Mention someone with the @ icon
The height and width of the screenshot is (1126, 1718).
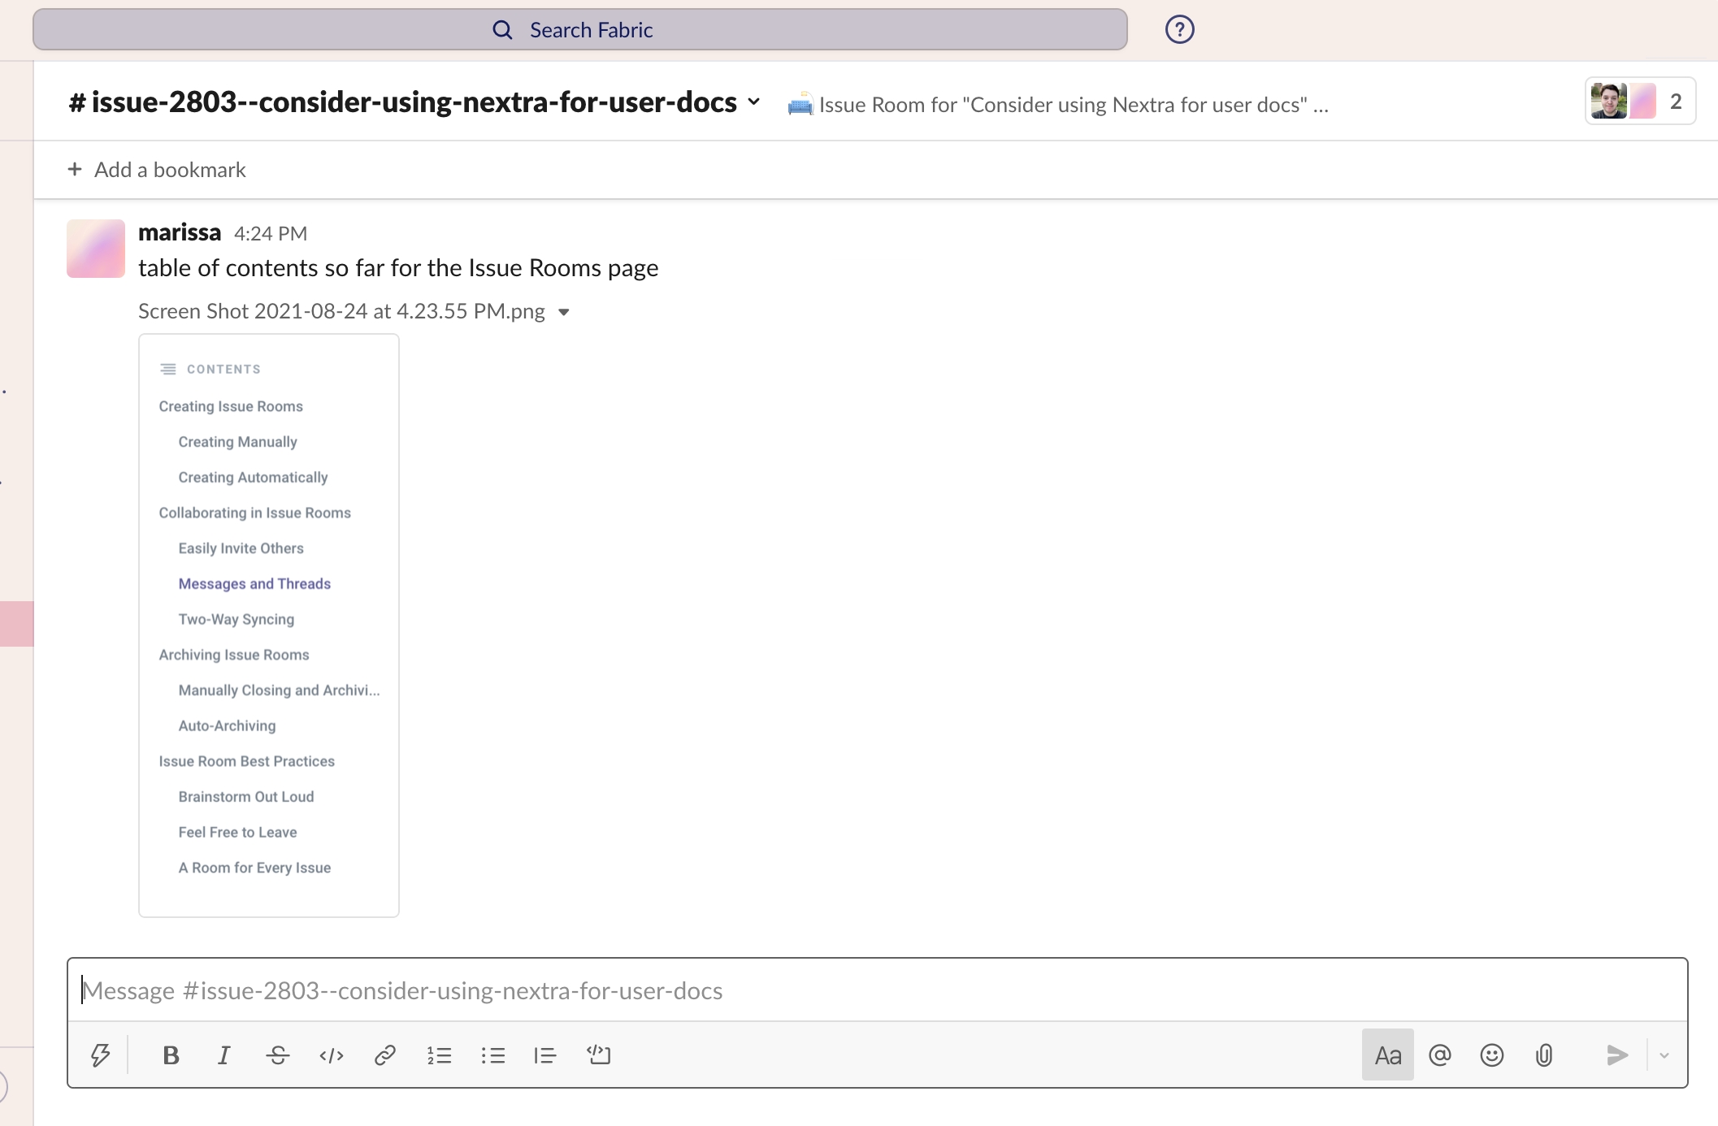click(1440, 1055)
